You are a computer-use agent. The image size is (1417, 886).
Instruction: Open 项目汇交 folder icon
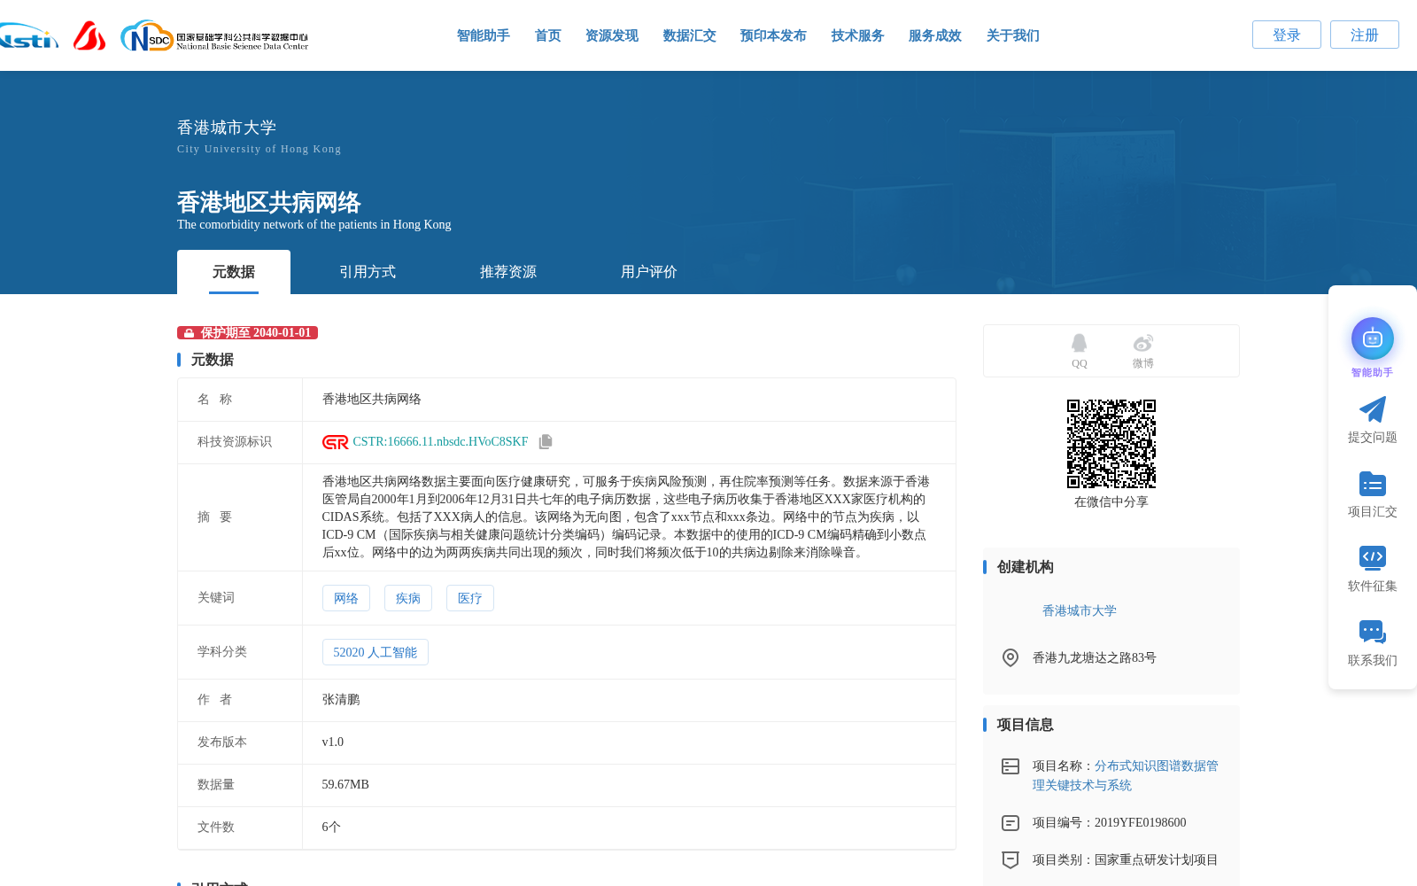pyautogui.click(x=1372, y=484)
